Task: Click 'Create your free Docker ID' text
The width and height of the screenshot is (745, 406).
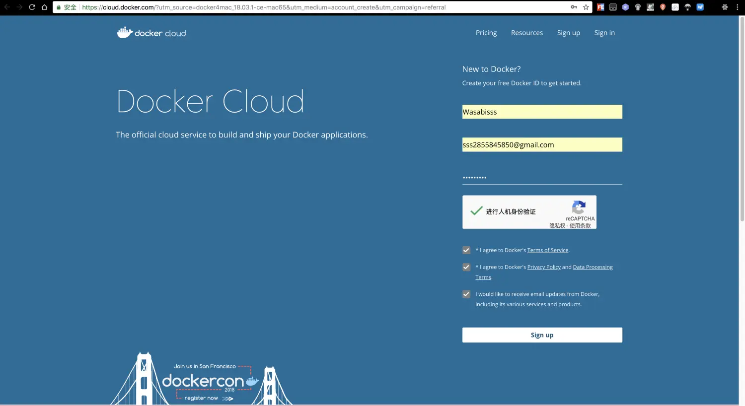Action: coord(521,83)
